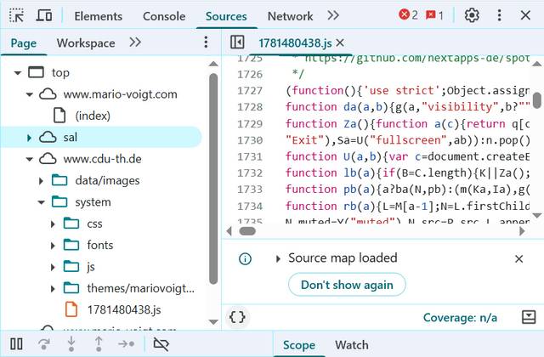544x357 pixels.
Task: Pretty print with the curly braces icon
Action: point(237,317)
